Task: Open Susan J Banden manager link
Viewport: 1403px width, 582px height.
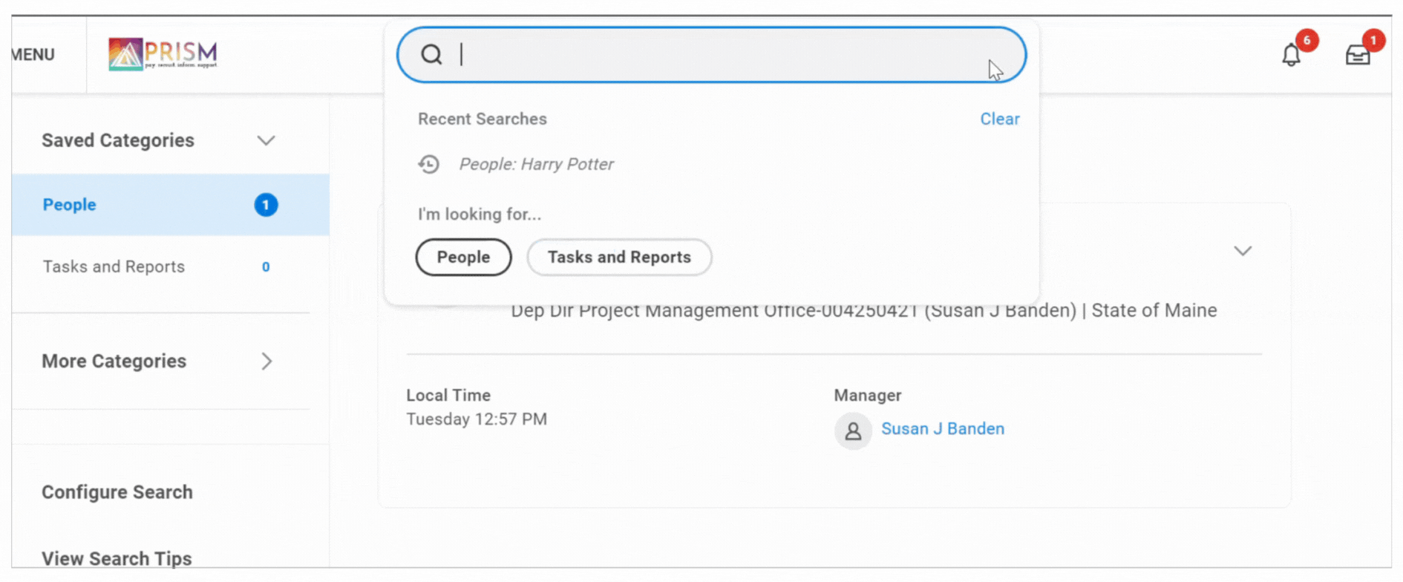Action: (x=942, y=429)
